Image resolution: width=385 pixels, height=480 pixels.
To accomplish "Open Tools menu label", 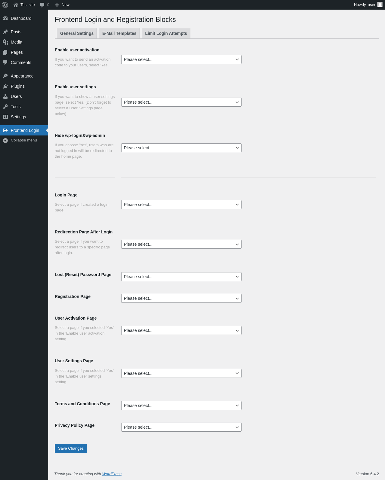I will click(16, 107).
